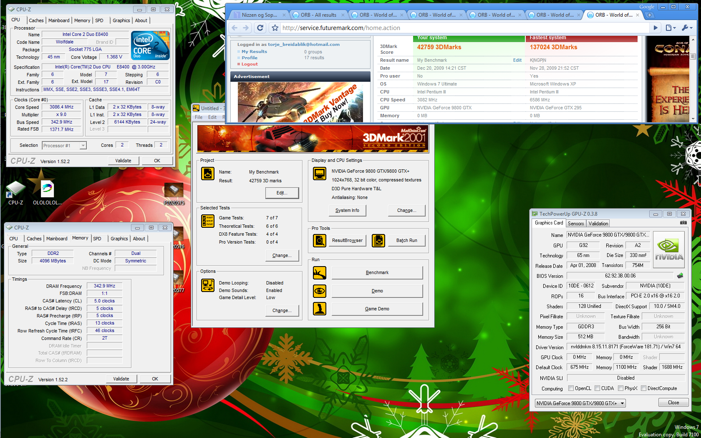Enable the PhysX checkbox in GPU-Z
Screen dimensions: 701x438
click(x=620, y=388)
